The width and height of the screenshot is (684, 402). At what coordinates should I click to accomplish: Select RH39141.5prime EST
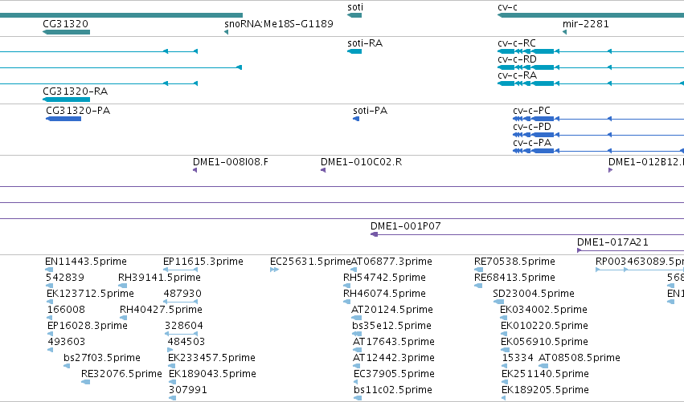coord(123,286)
